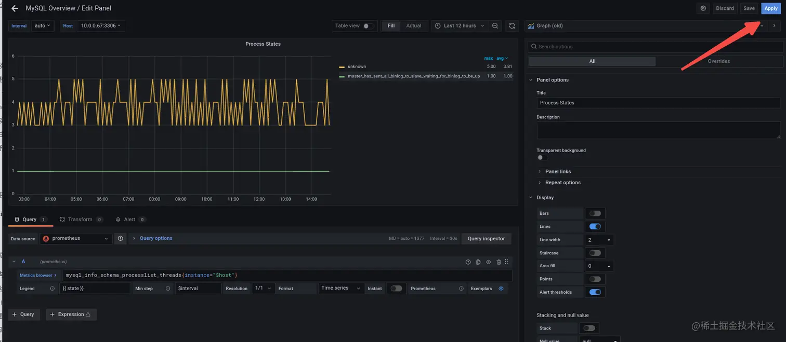Expand the Repeat options section
This screenshot has width=786, height=342.
tap(562, 183)
